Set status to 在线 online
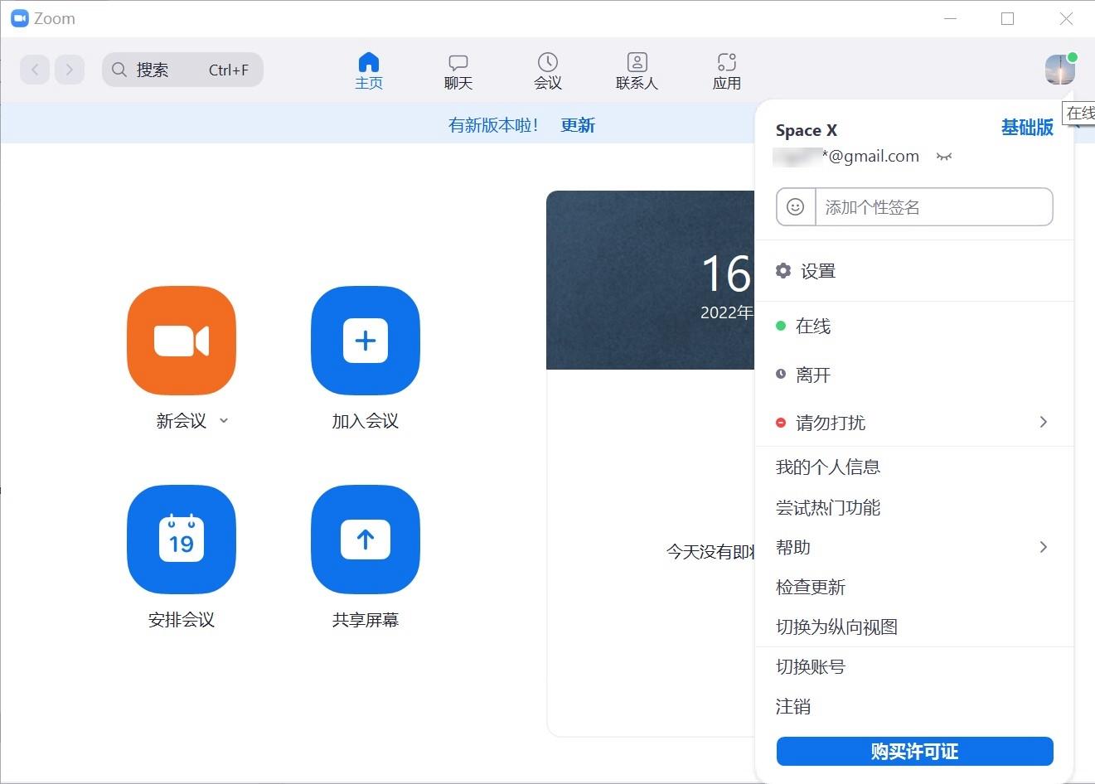 pos(812,326)
